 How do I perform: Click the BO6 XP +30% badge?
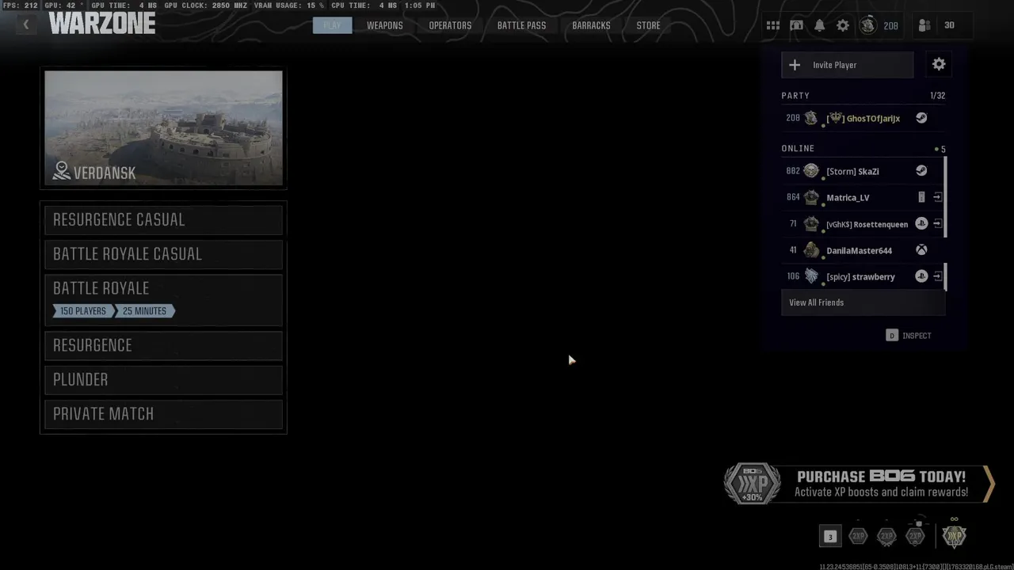752,484
